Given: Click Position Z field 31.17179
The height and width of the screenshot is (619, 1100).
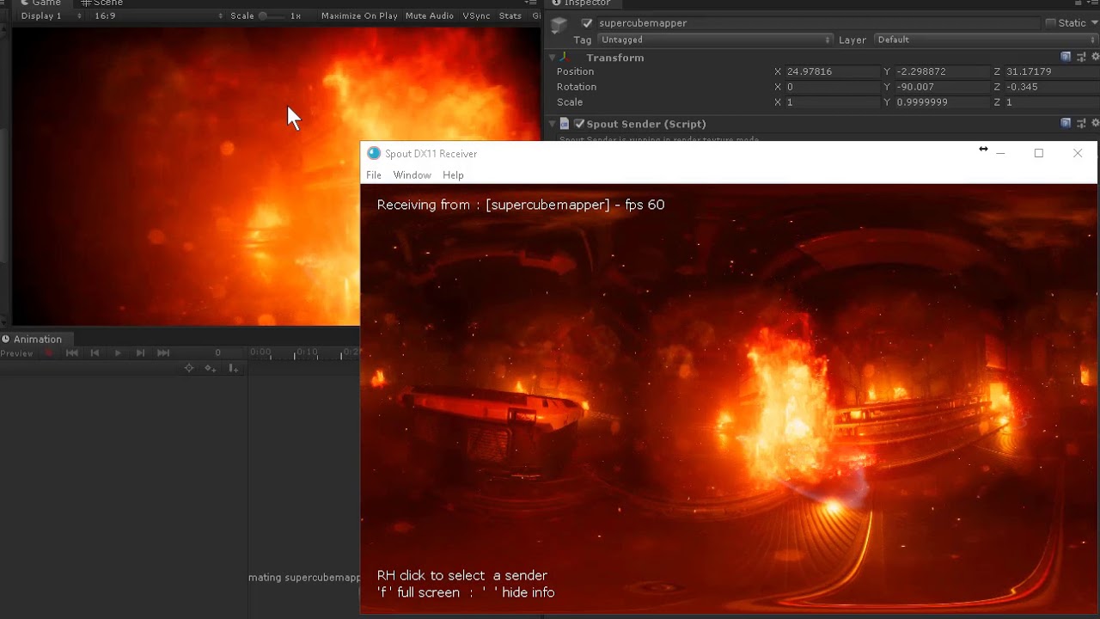Looking at the screenshot, I should click(x=1051, y=71).
